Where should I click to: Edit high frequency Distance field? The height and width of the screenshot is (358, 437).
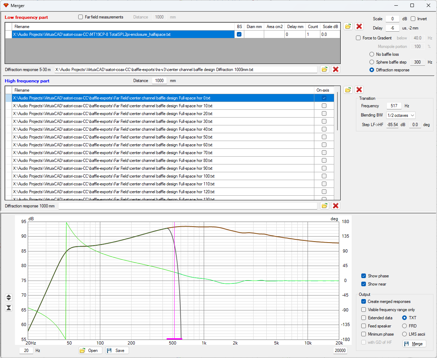(x=159, y=81)
